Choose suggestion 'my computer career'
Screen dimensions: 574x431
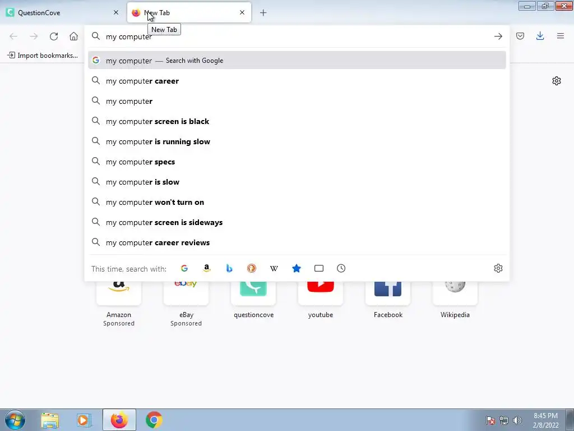click(x=297, y=81)
